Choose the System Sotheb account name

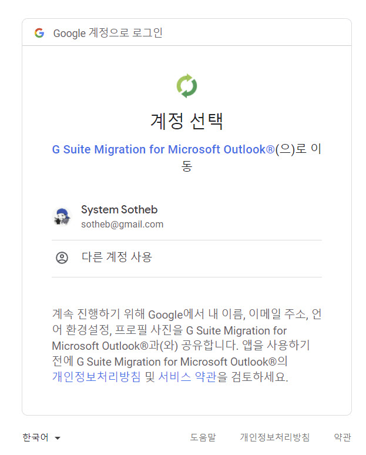point(119,209)
